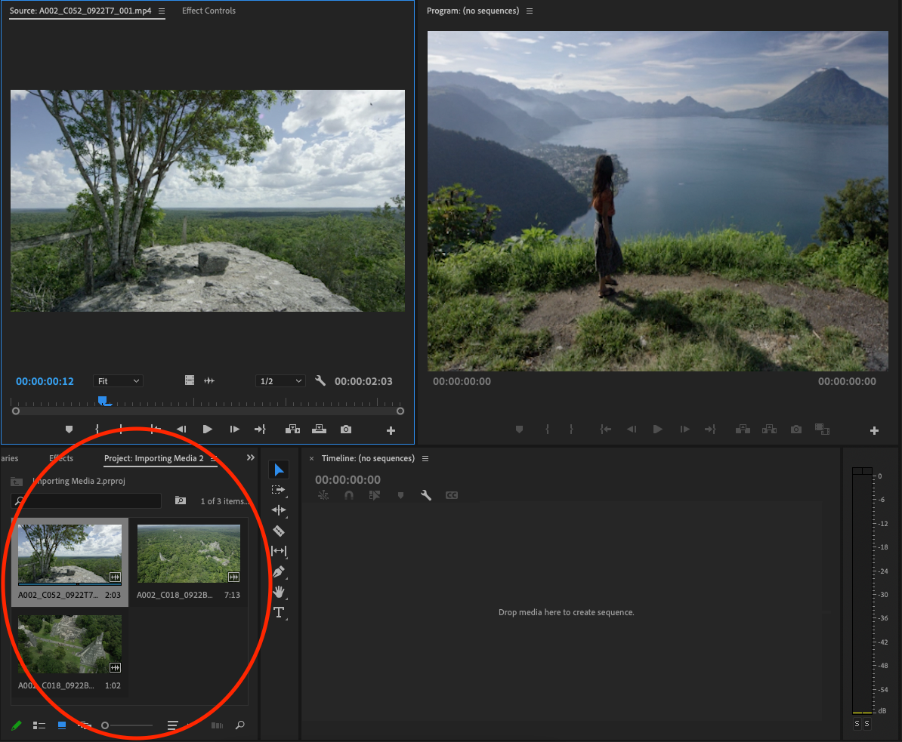Screen dimensions: 902x742
Task: Select the Pen tool
Action: (x=278, y=571)
